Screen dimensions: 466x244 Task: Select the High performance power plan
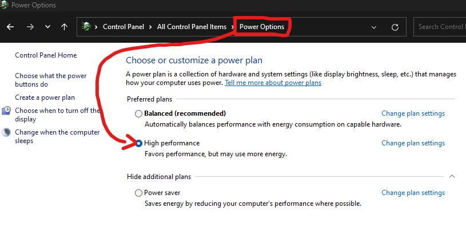pos(138,143)
